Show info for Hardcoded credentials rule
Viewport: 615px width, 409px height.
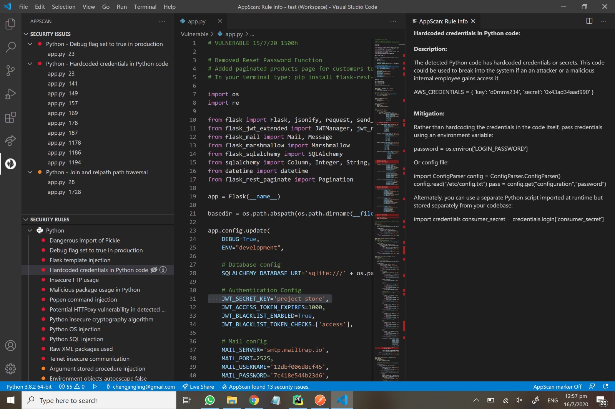[163, 270]
